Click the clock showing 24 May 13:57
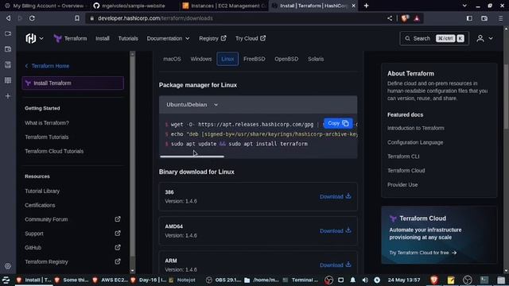Screen dimensions: 509x286 click(403, 280)
